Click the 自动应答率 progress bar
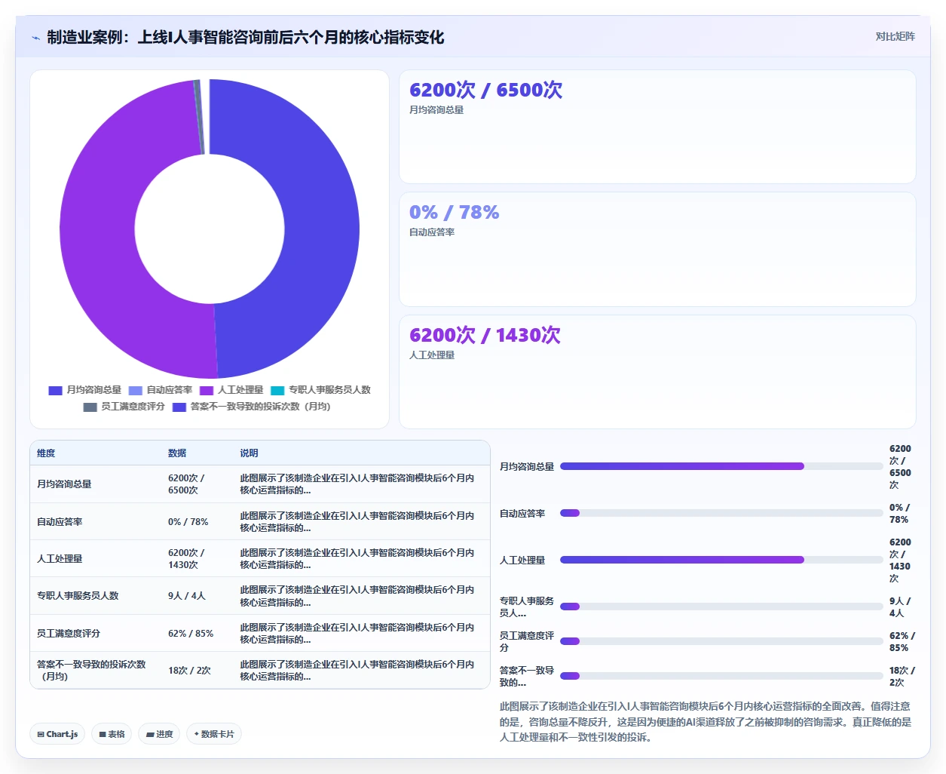946x774 pixels. pyautogui.click(x=721, y=513)
